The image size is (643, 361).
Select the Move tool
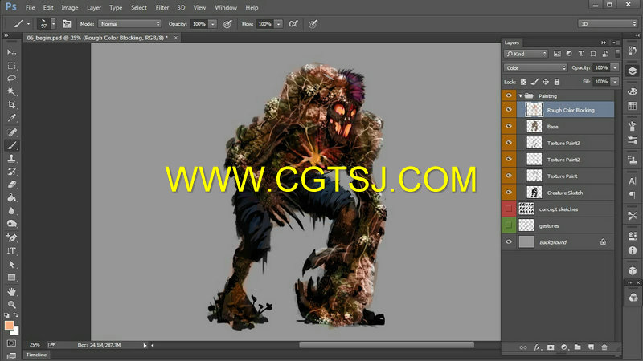click(x=11, y=52)
